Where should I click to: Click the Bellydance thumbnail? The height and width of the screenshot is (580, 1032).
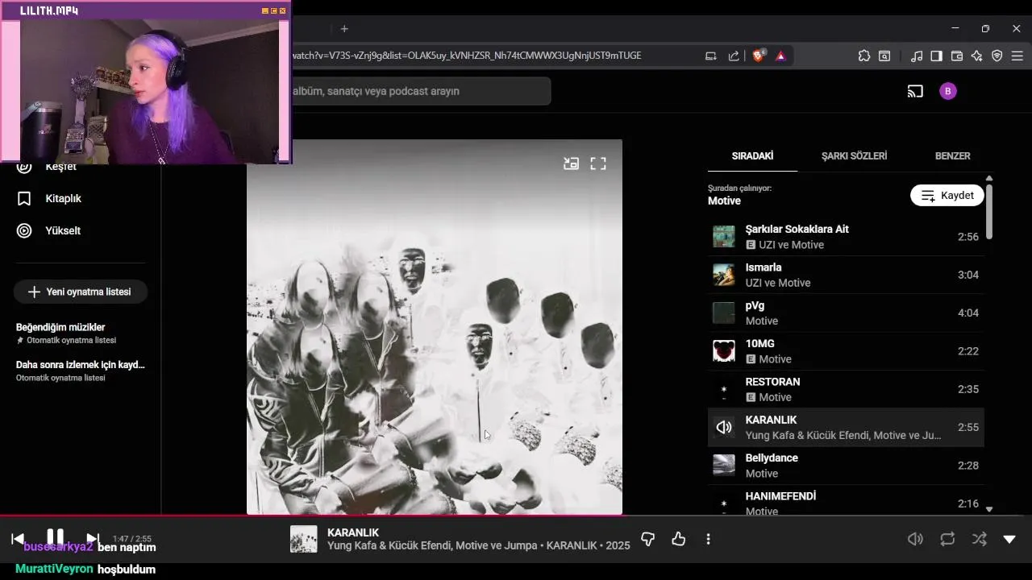tap(724, 466)
